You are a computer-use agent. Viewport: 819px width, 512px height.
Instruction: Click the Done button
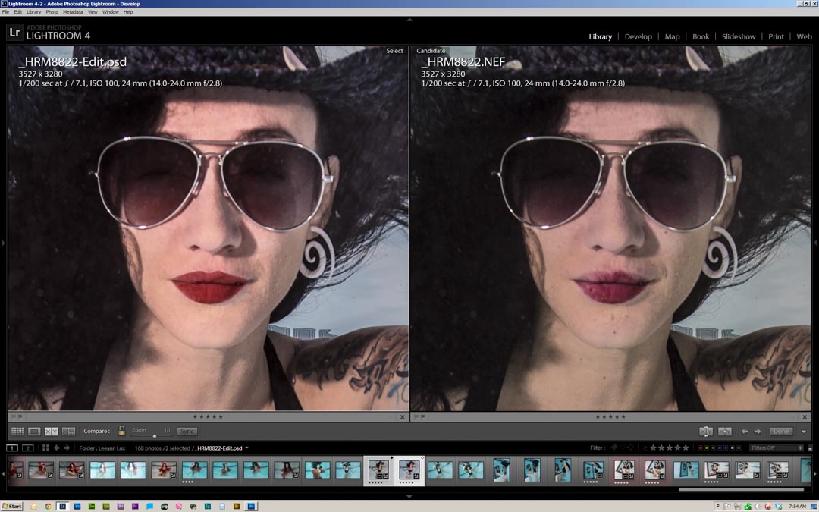[x=781, y=431]
